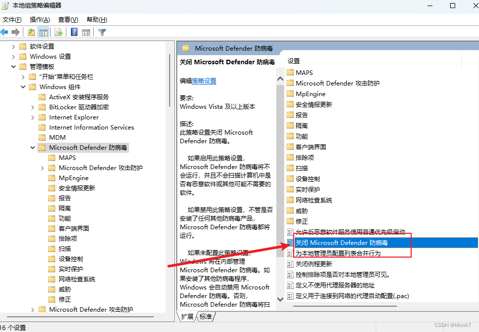Toggle the Show/Hide action pane icon
The image size is (479, 332).
pyautogui.click(x=86, y=32)
